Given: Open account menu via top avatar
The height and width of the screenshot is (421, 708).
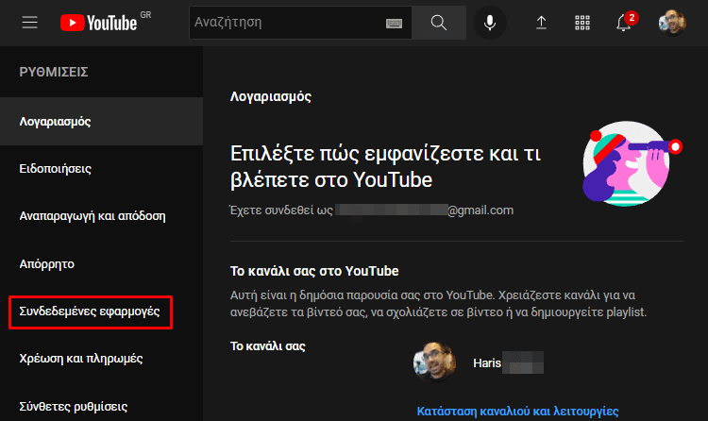Looking at the screenshot, I should [672, 22].
